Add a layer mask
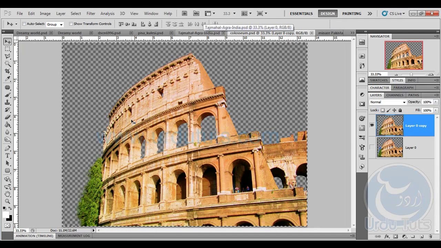441x248 pixels. [x=396, y=237]
